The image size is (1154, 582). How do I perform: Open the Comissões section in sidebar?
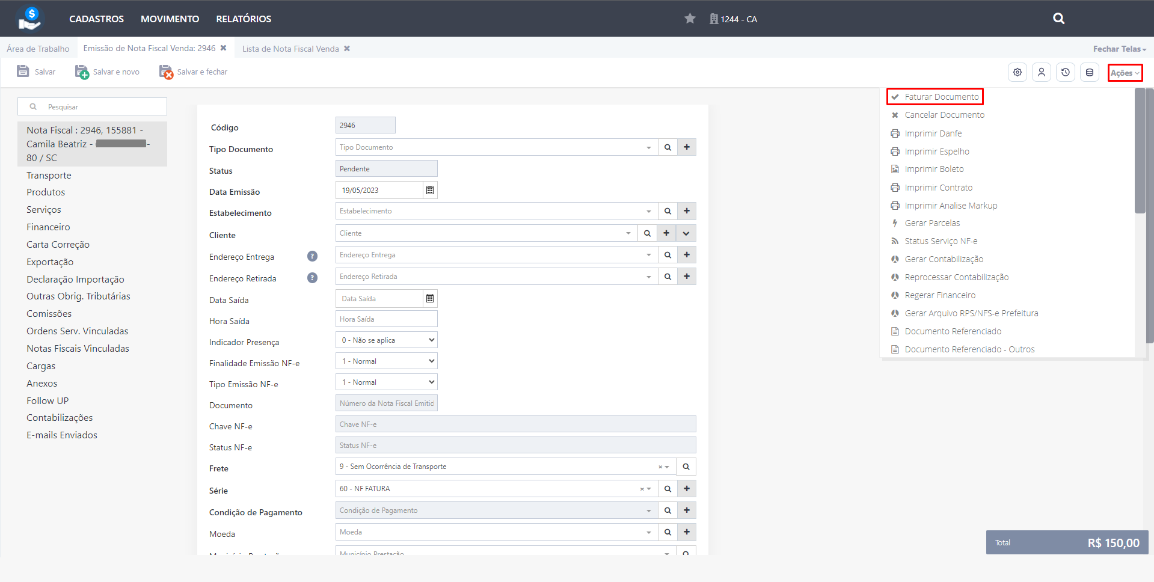click(x=49, y=313)
